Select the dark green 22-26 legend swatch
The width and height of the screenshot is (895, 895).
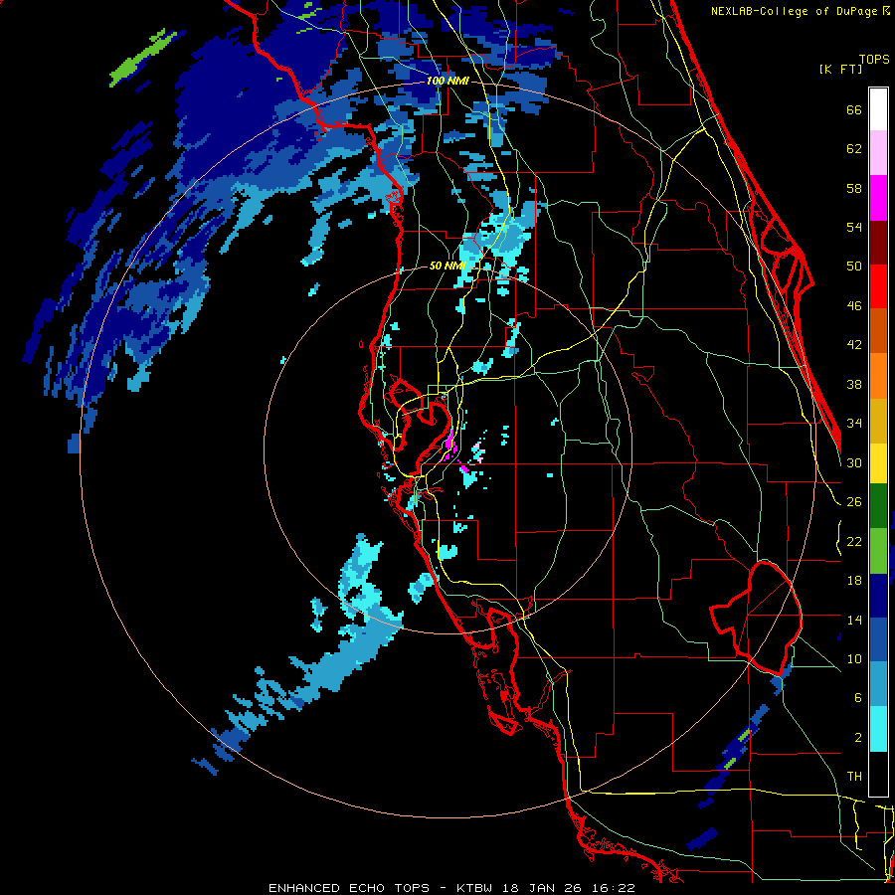click(x=878, y=506)
